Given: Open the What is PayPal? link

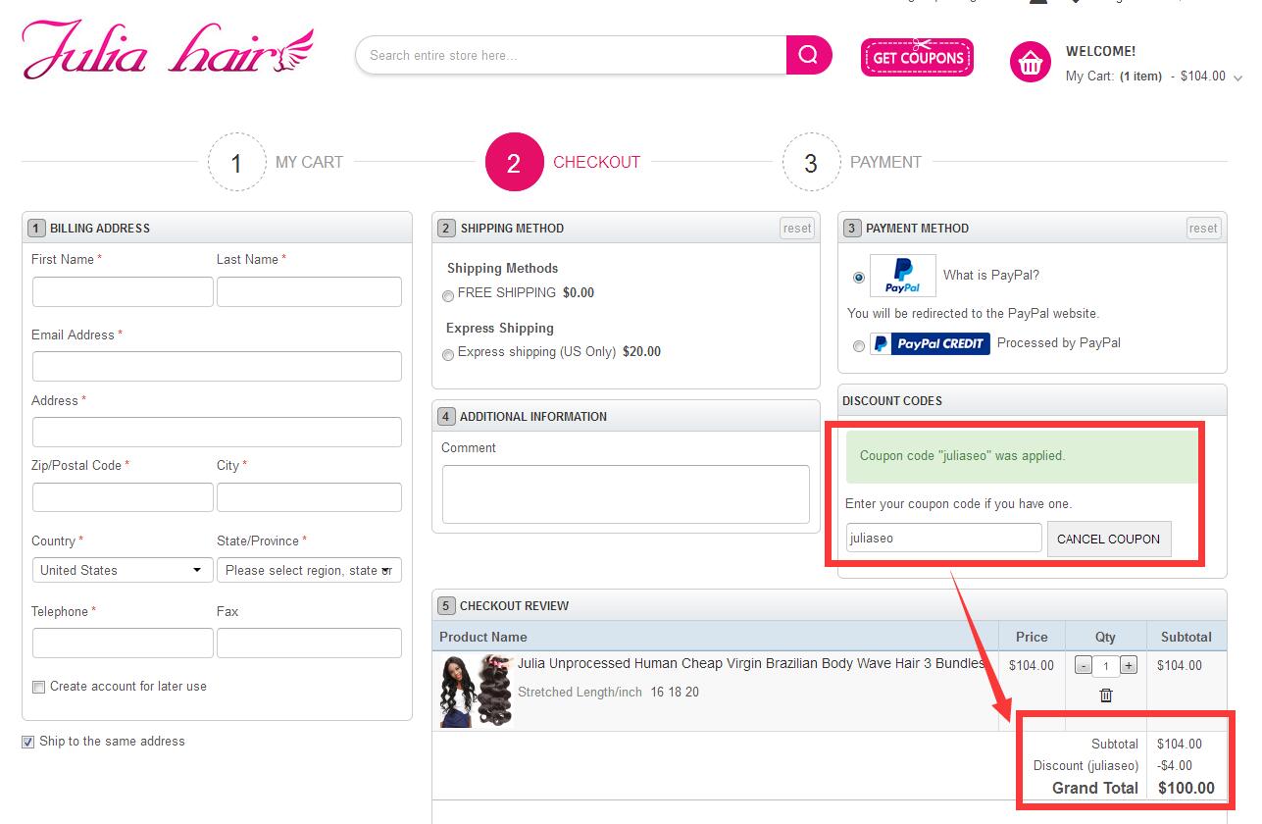Looking at the screenshot, I should pos(991,275).
